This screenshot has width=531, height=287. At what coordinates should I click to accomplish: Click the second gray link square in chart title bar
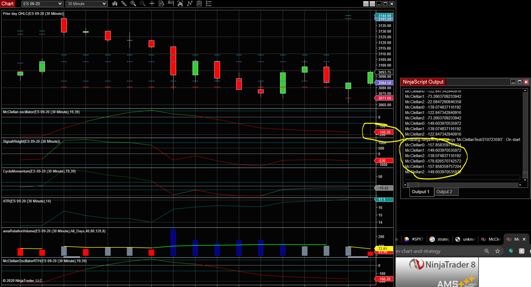click(x=372, y=4)
